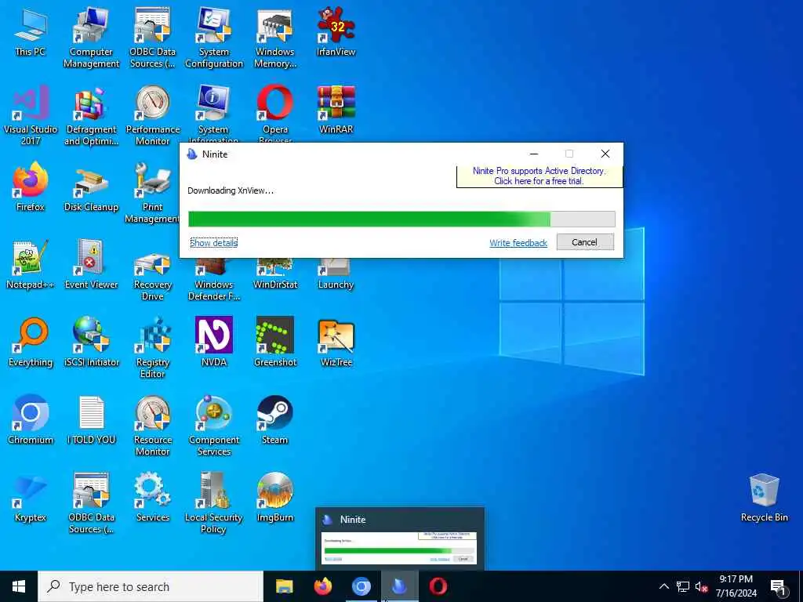Select ODBC Data Sources icon beside Computer Management
803x602 pixels.
pos(153,38)
